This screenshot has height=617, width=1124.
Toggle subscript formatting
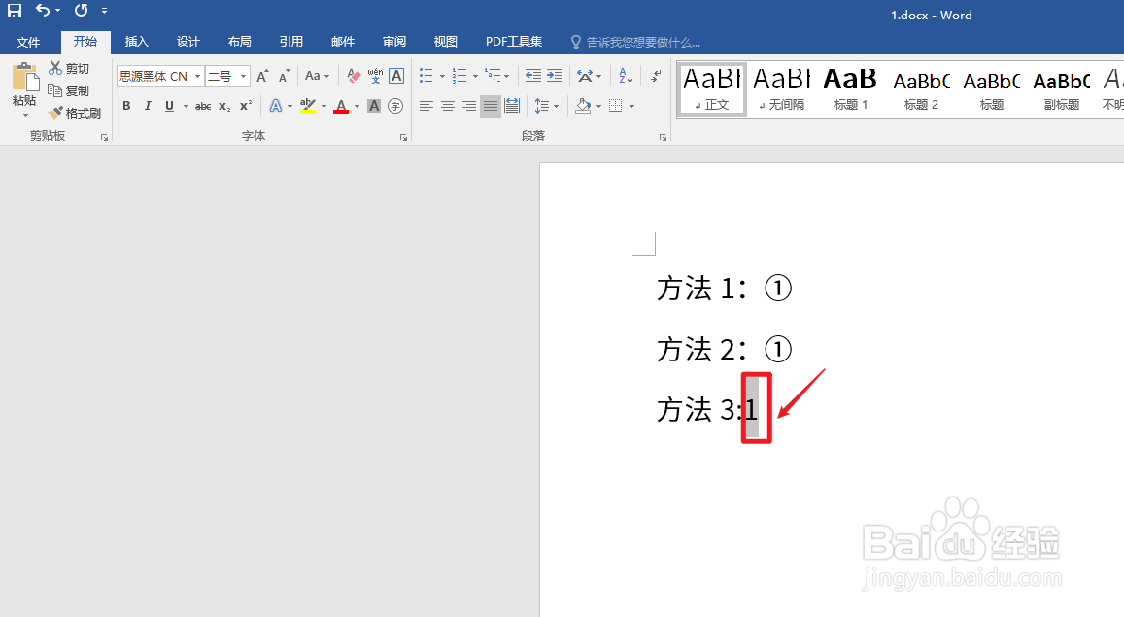coord(224,106)
